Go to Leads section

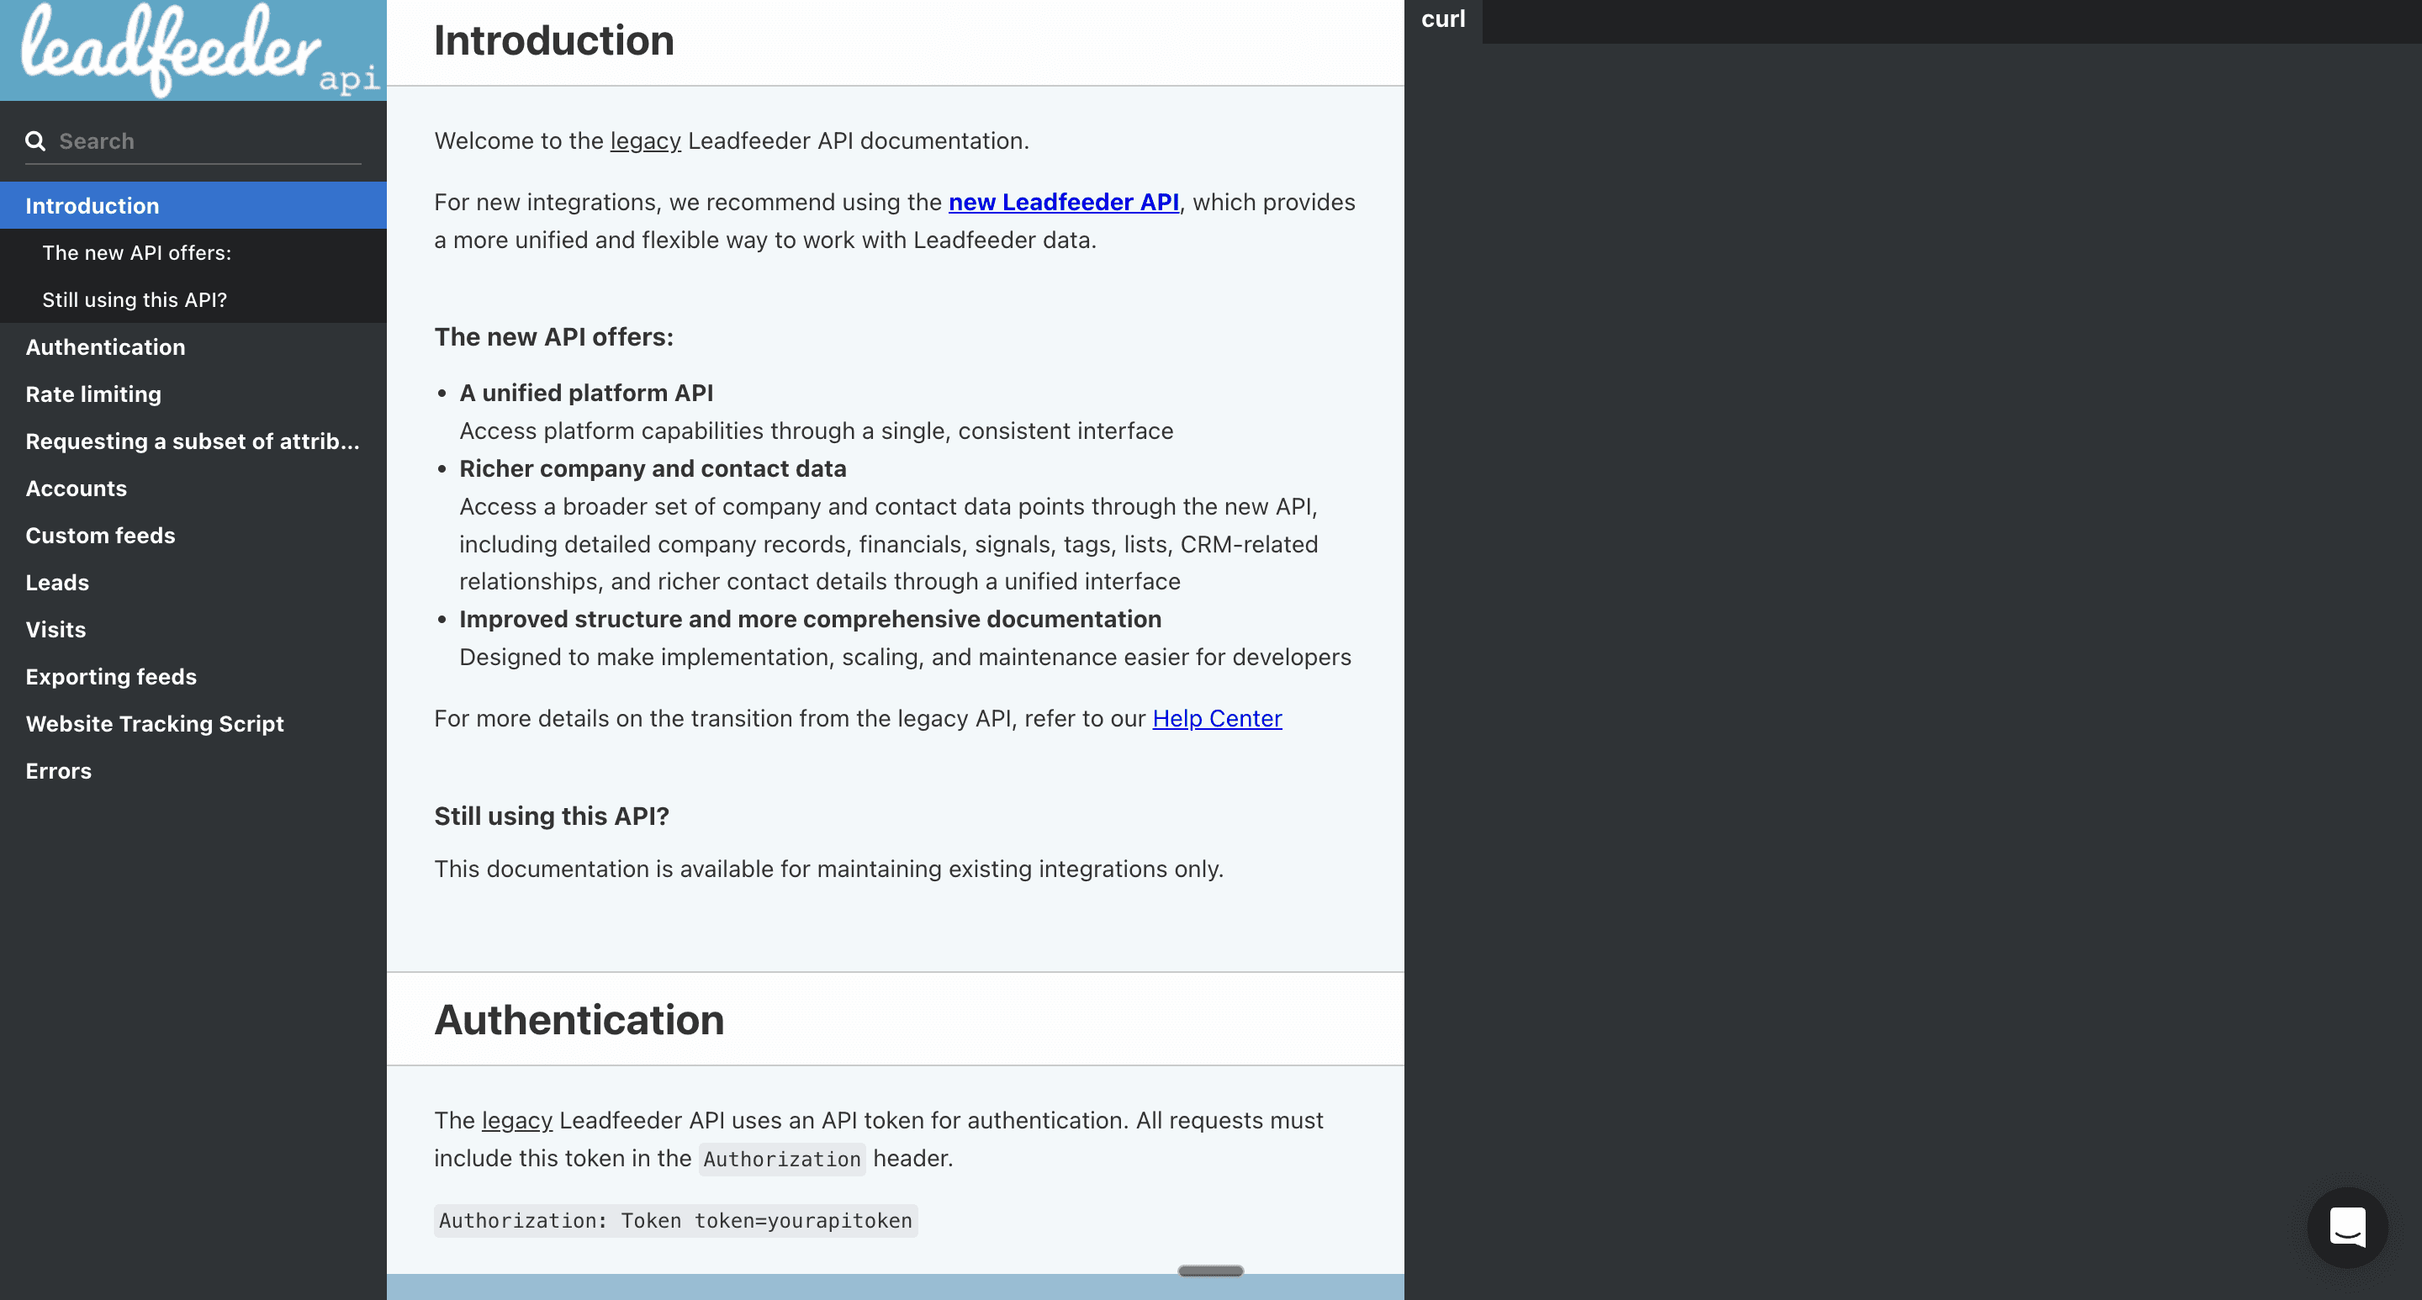(57, 582)
